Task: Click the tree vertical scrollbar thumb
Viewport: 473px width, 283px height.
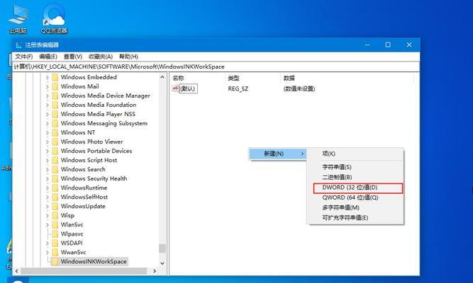Action: pyautogui.click(x=162, y=248)
